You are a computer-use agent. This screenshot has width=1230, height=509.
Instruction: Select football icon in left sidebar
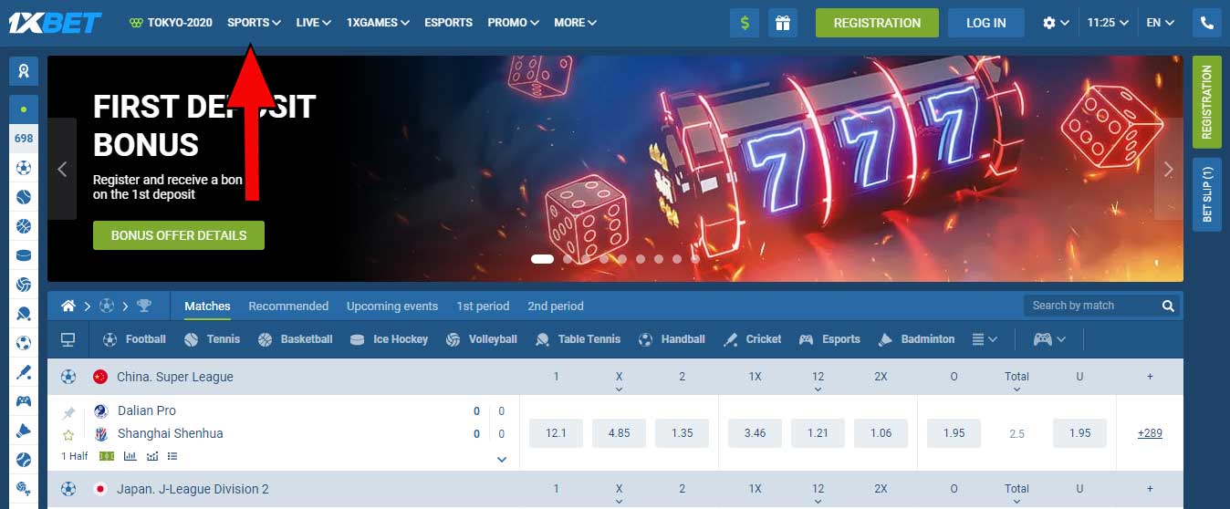coord(23,167)
